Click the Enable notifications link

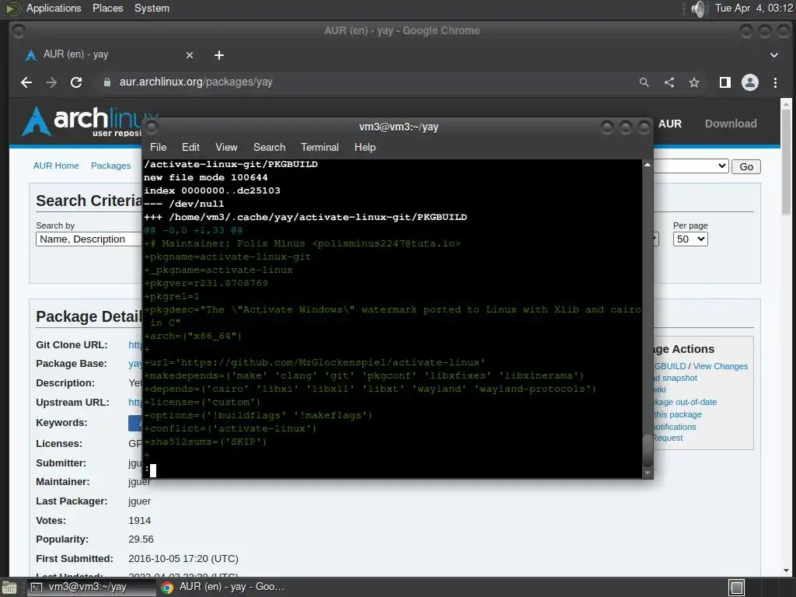pyautogui.click(x=675, y=427)
